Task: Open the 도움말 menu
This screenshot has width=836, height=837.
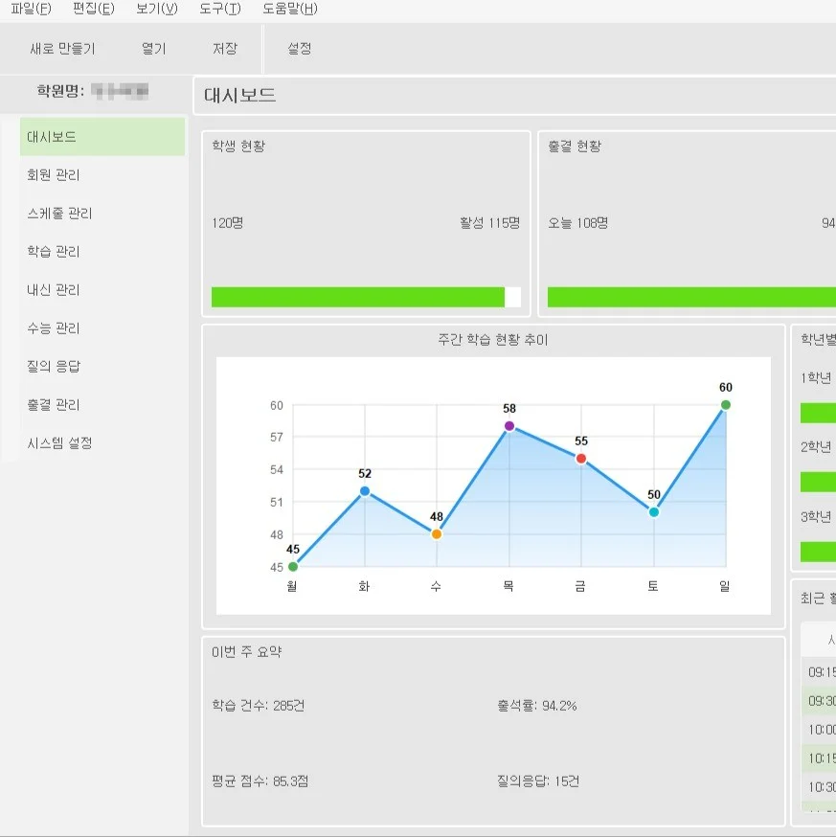Action: pos(285,9)
